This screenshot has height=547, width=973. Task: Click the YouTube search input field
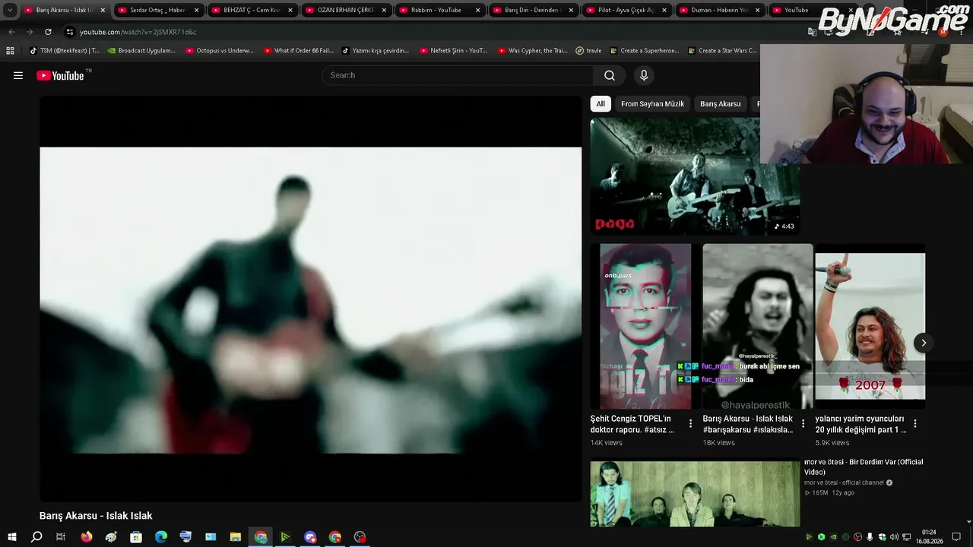tap(458, 75)
